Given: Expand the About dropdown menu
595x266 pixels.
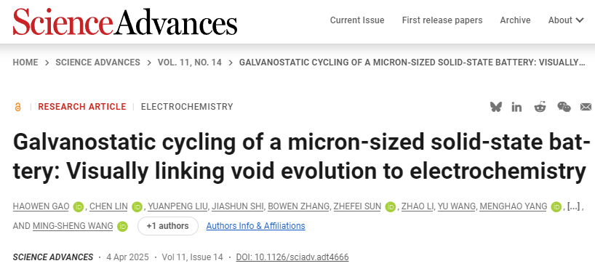Looking at the screenshot, I should click(x=566, y=20).
